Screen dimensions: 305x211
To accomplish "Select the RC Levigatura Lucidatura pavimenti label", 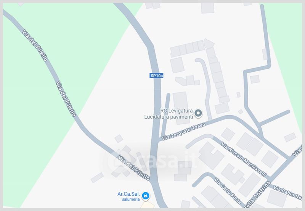I will click(169, 114).
